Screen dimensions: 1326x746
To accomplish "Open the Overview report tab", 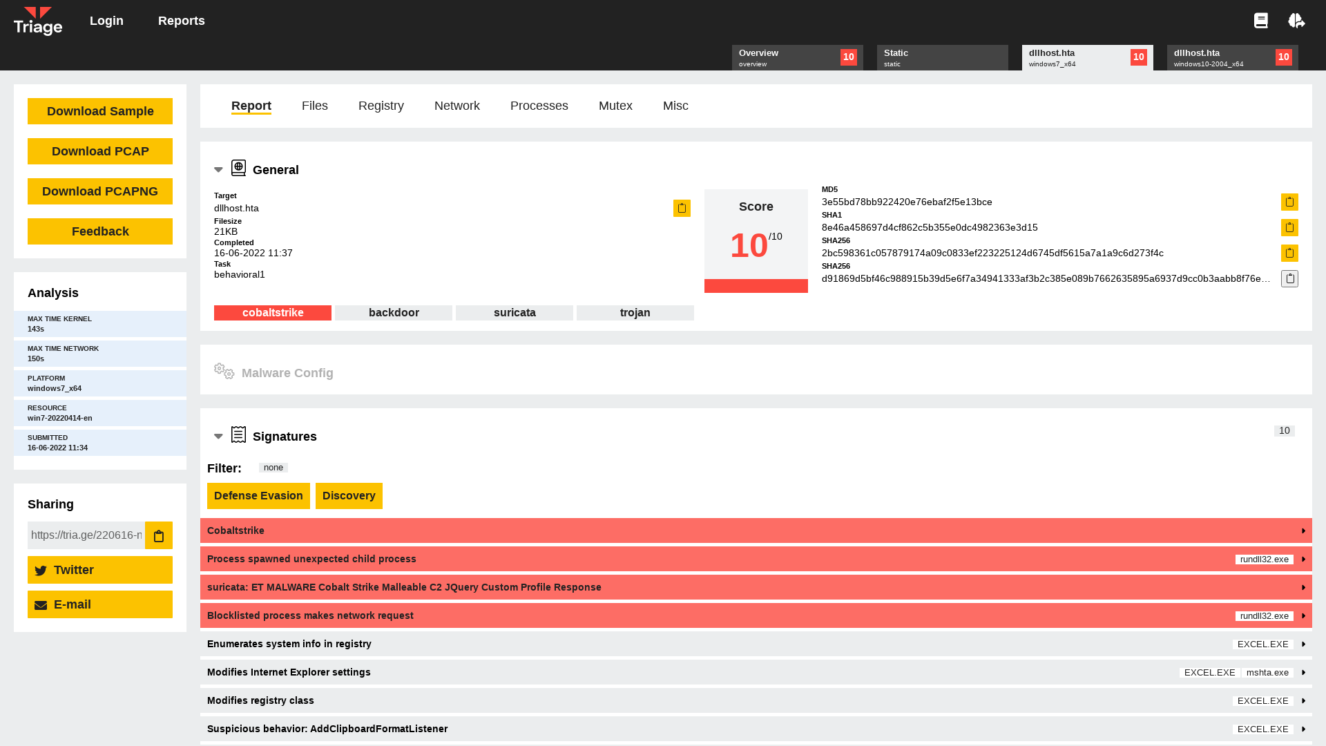I will 798,57.
